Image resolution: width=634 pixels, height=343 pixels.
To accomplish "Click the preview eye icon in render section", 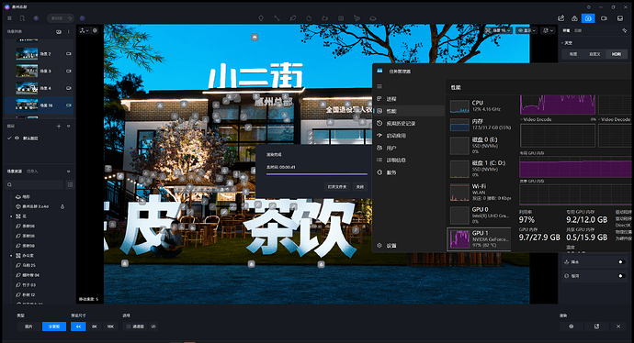I will [571, 326].
